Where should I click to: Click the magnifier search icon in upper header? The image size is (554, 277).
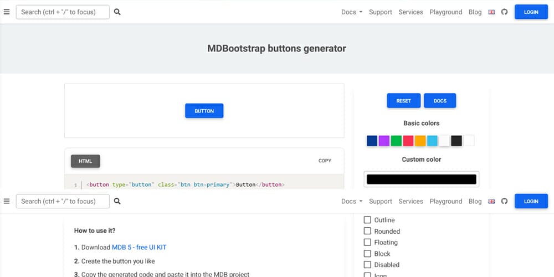pyautogui.click(x=117, y=12)
